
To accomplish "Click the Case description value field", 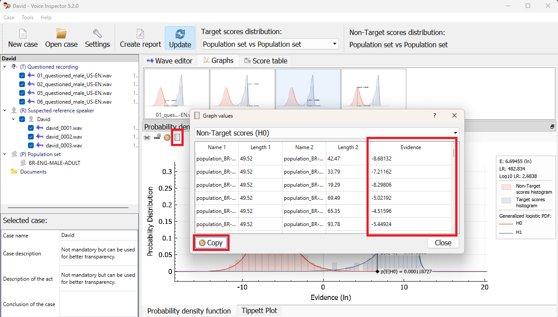I will (x=99, y=253).
